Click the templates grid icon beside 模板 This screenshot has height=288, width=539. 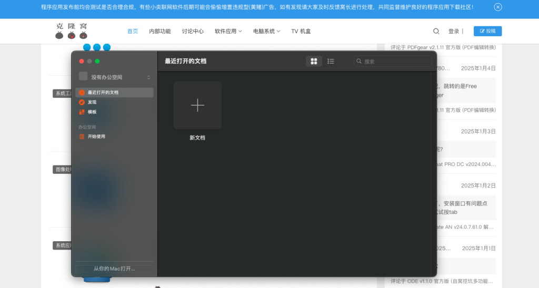tap(82, 112)
